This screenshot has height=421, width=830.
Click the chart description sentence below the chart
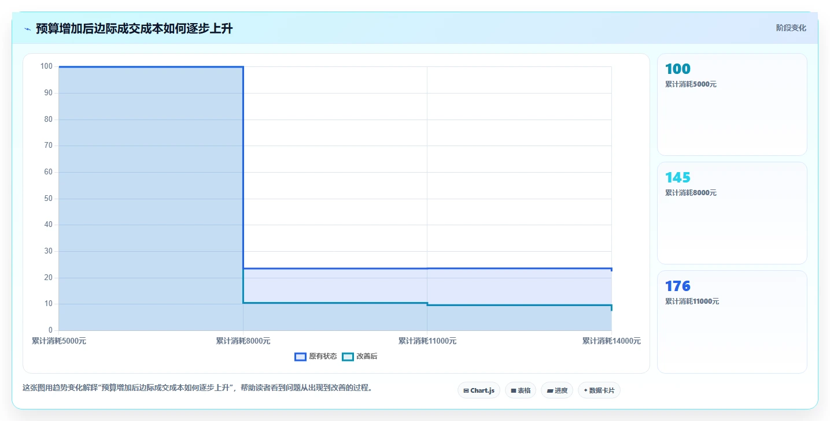198,388
